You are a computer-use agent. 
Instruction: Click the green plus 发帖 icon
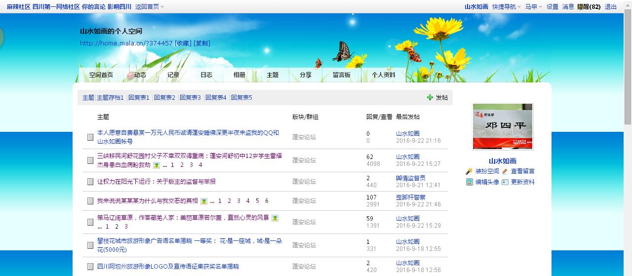(x=430, y=98)
